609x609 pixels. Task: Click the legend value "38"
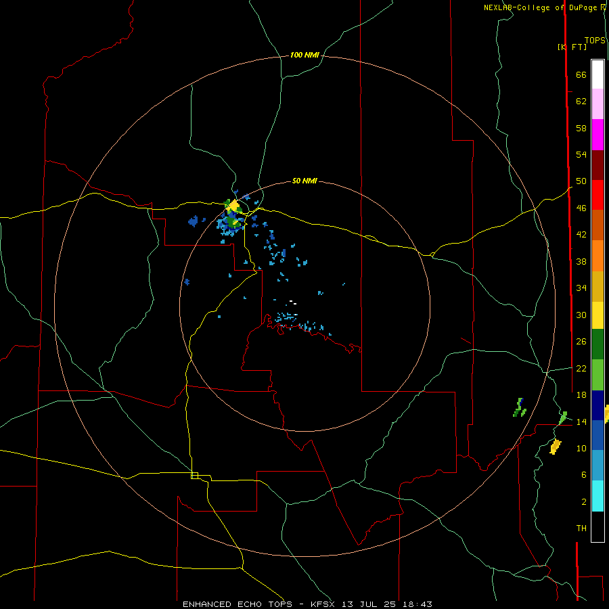(581, 261)
